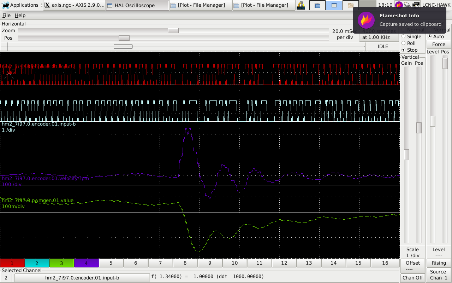Open the network connection tray icon
This screenshot has height=283, width=452.
click(408, 5)
